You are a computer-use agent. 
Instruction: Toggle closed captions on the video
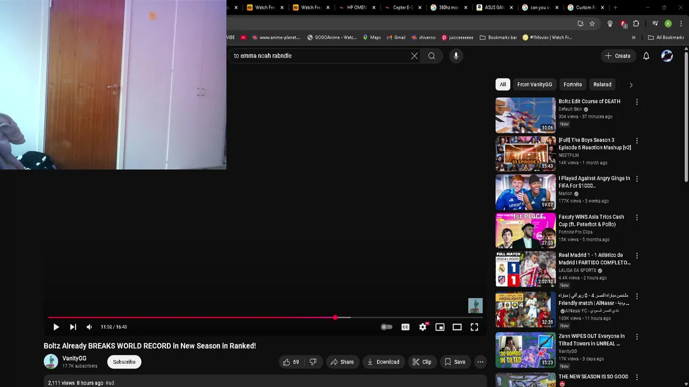[405, 327]
